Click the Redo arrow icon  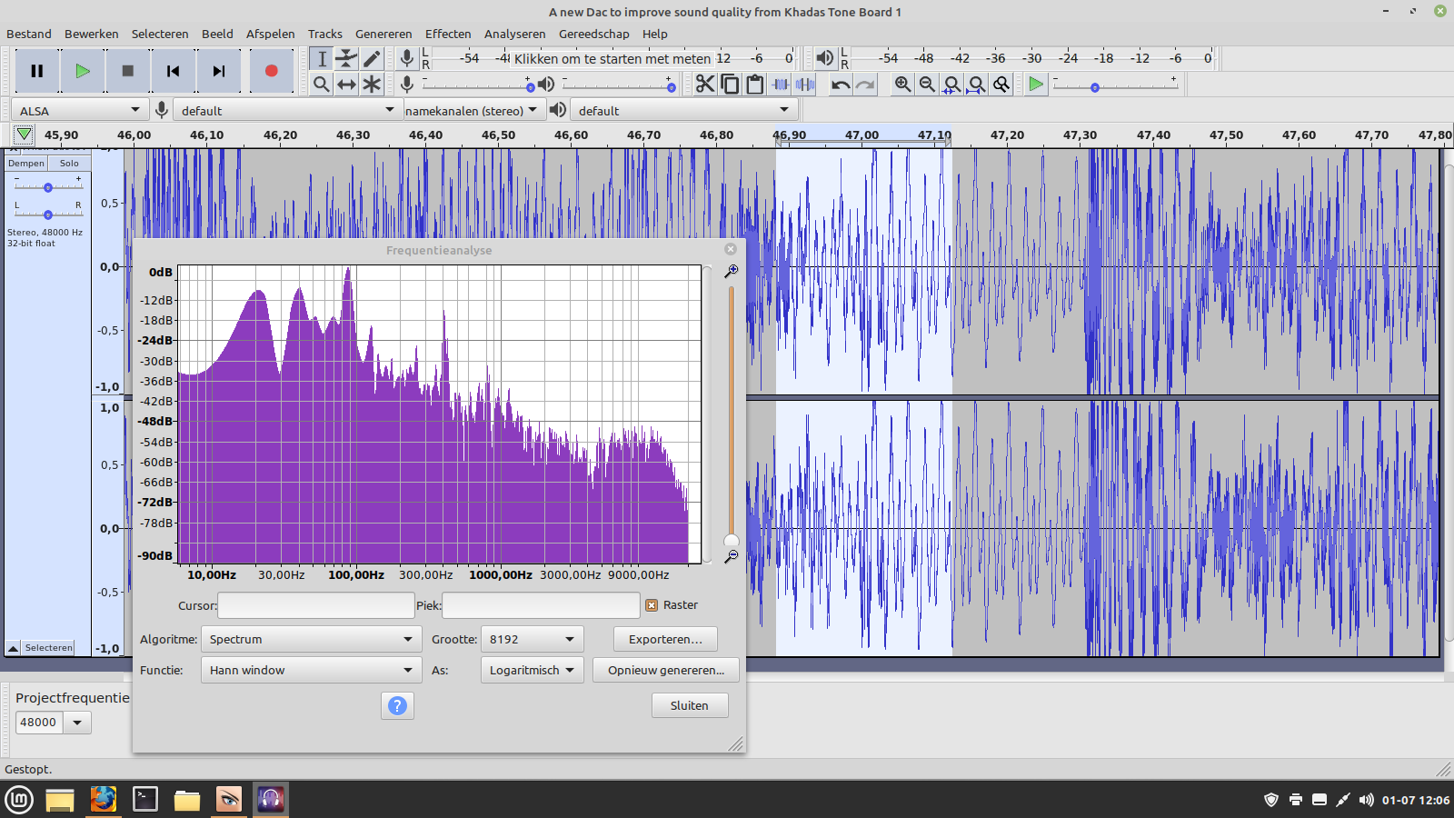click(x=865, y=85)
